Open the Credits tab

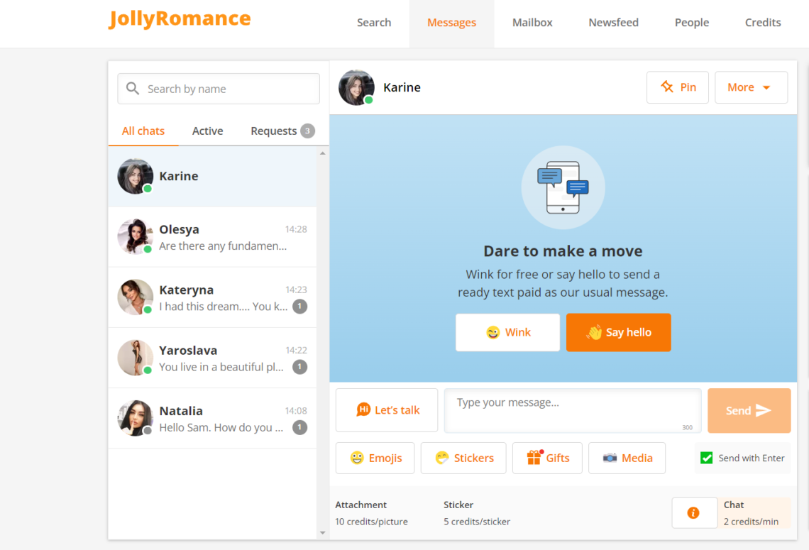tap(763, 23)
